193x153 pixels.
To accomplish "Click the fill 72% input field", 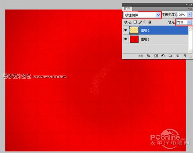I will click(182, 22).
